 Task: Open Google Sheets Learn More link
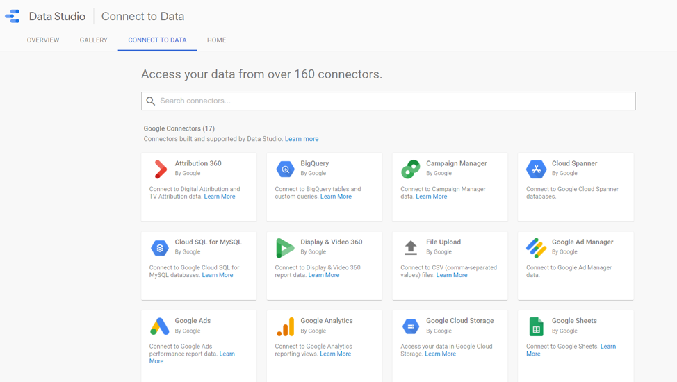608,346
